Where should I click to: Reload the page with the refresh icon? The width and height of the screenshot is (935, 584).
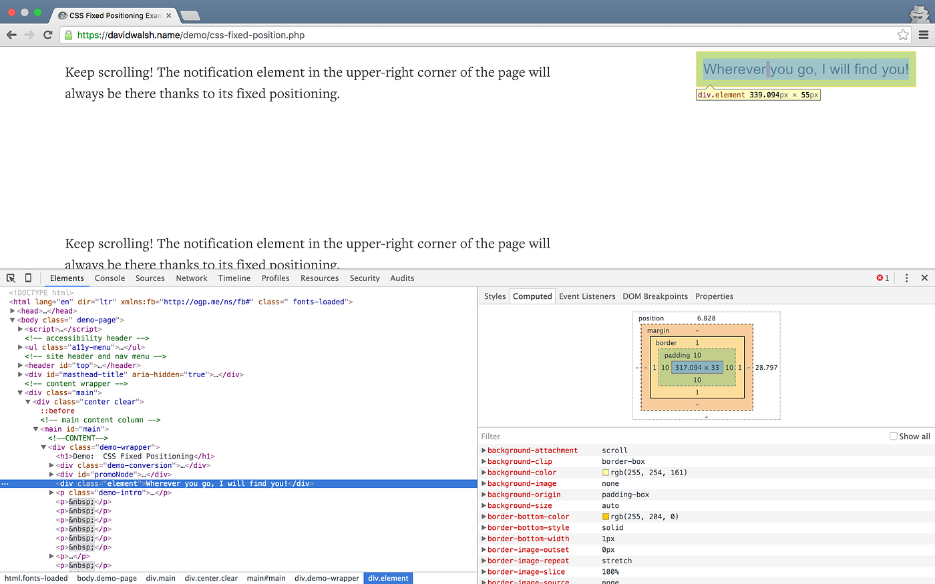pos(47,35)
